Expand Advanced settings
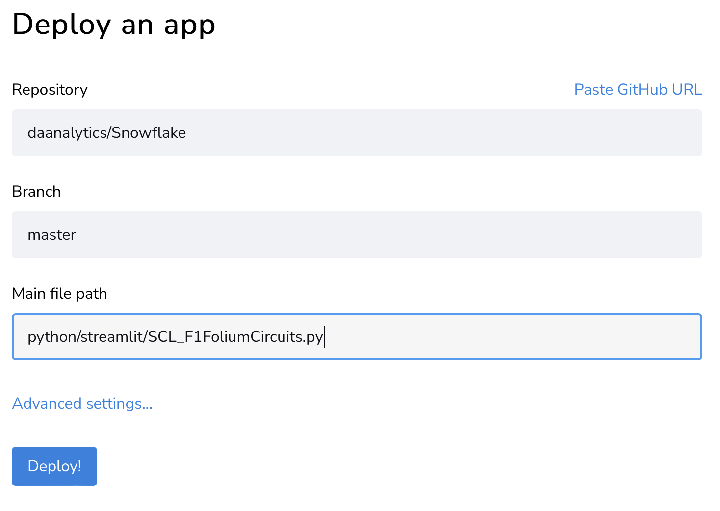This screenshot has width=720, height=511. coord(82,404)
